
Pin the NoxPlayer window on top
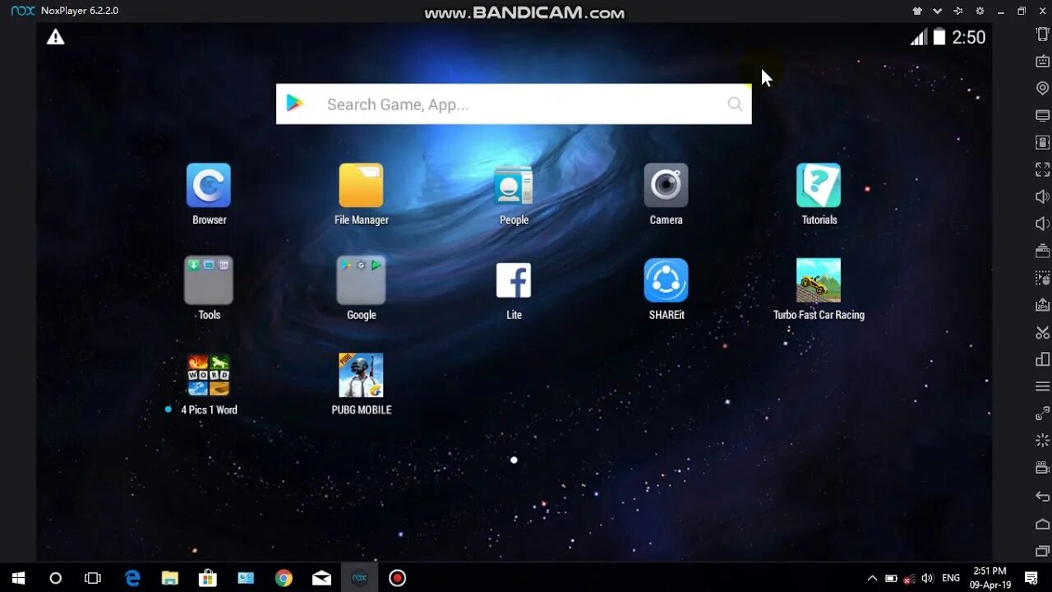pos(958,11)
